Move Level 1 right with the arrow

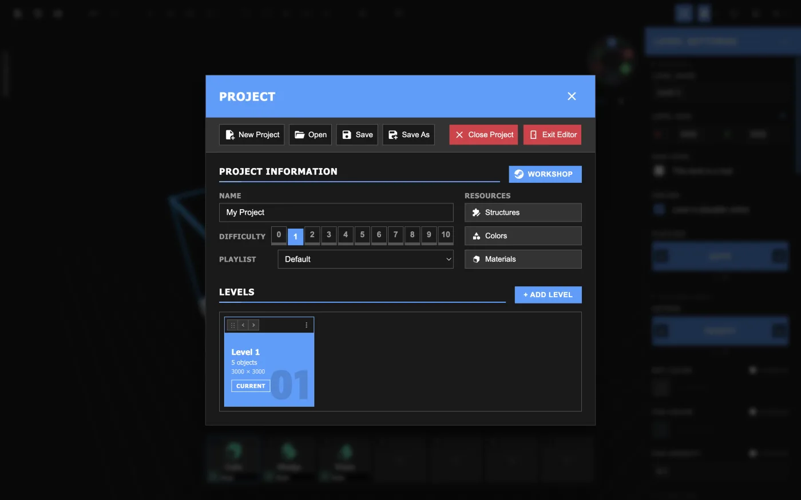253,325
